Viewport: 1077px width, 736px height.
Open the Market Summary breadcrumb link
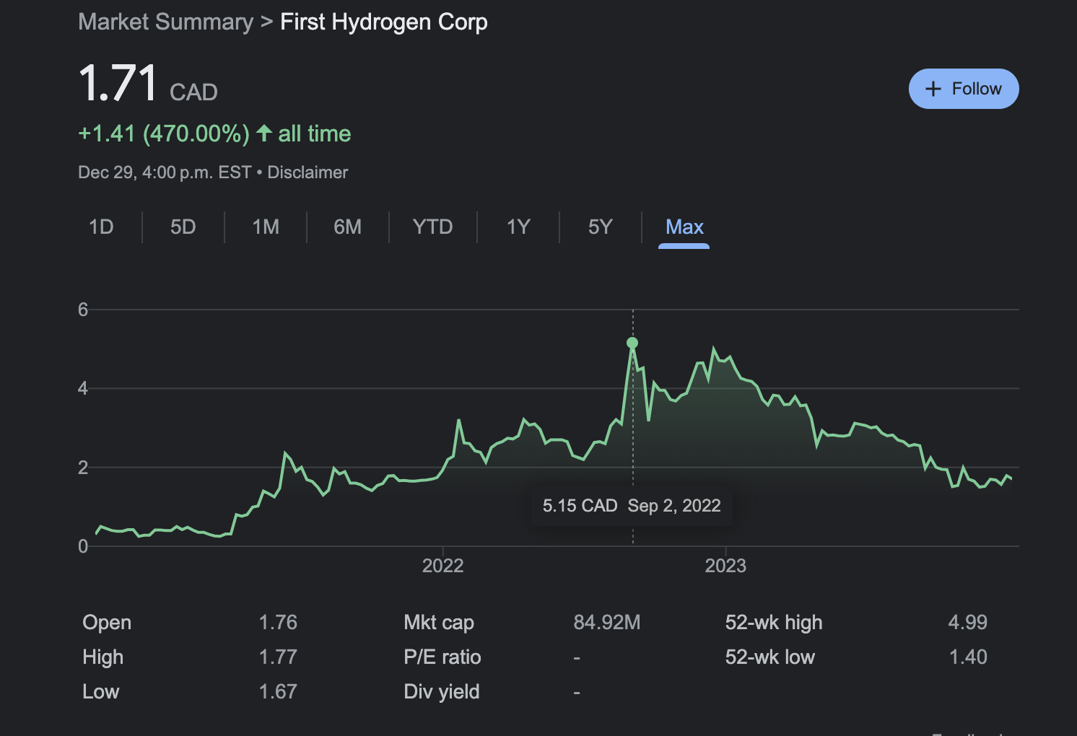coord(166,22)
